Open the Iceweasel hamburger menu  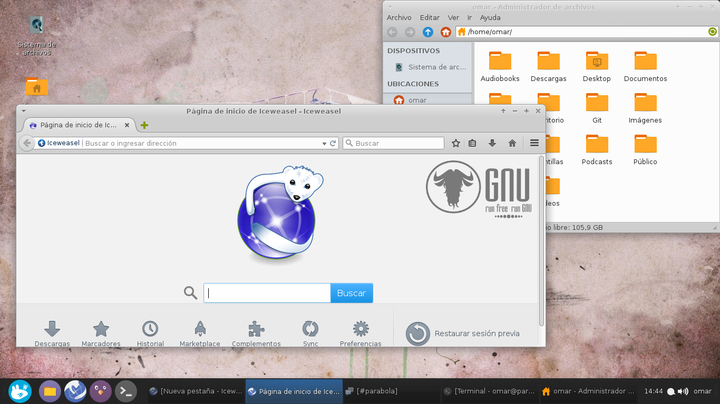(x=534, y=143)
